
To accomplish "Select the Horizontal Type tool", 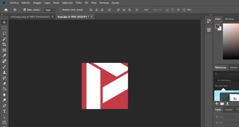I will pos(4,111).
